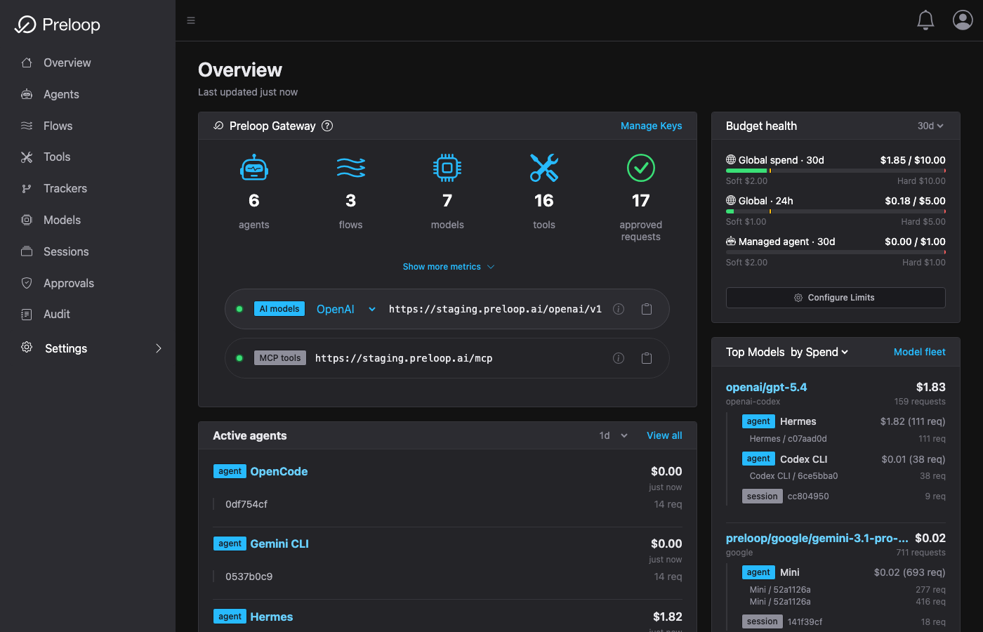Click the large tools wrench icon
The height and width of the screenshot is (632, 983).
click(x=544, y=168)
